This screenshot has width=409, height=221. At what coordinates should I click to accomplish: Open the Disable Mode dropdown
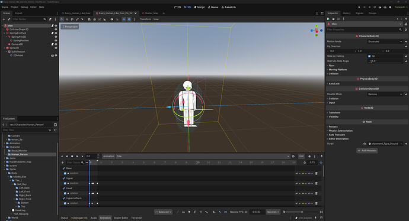click(x=385, y=94)
